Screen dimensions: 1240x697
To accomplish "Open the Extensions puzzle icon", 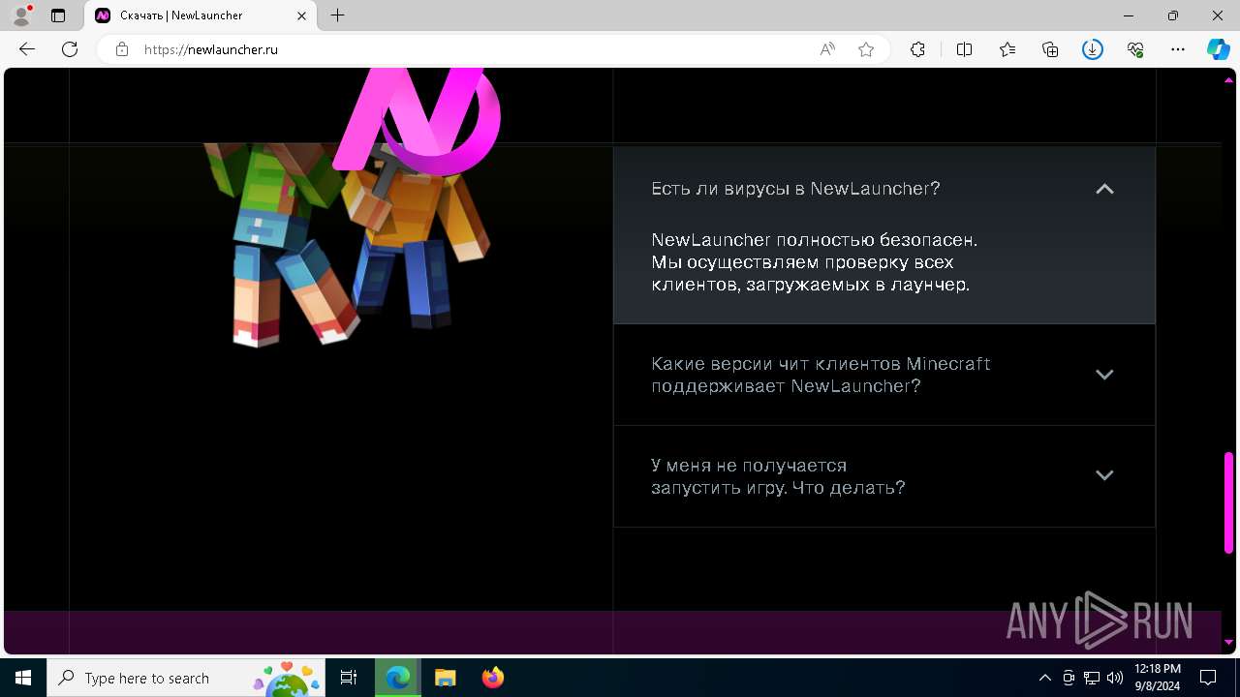I will pos(917,49).
